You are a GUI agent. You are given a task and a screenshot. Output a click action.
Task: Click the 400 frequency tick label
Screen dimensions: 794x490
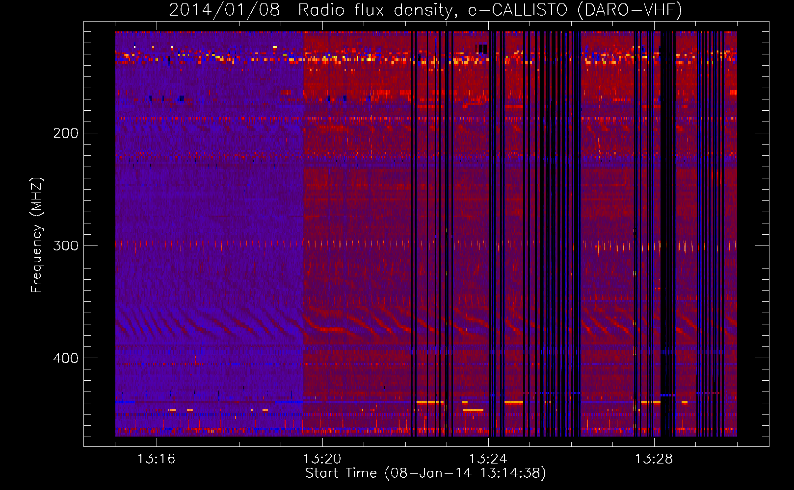tap(66, 358)
